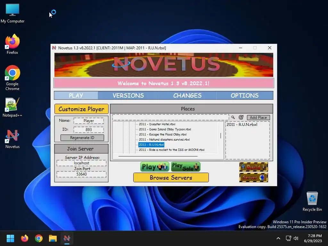The width and height of the screenshot is (328, 246).
Task: Select 2011 - Natural disasters survival.rbxl
Action: [164, 140]
